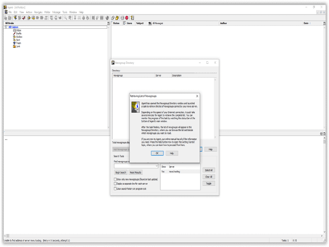The height and width of the screenshot is (247, 329).
Task: Click Reset Results in Newsgroup Directory
Action: click(136, 172)
